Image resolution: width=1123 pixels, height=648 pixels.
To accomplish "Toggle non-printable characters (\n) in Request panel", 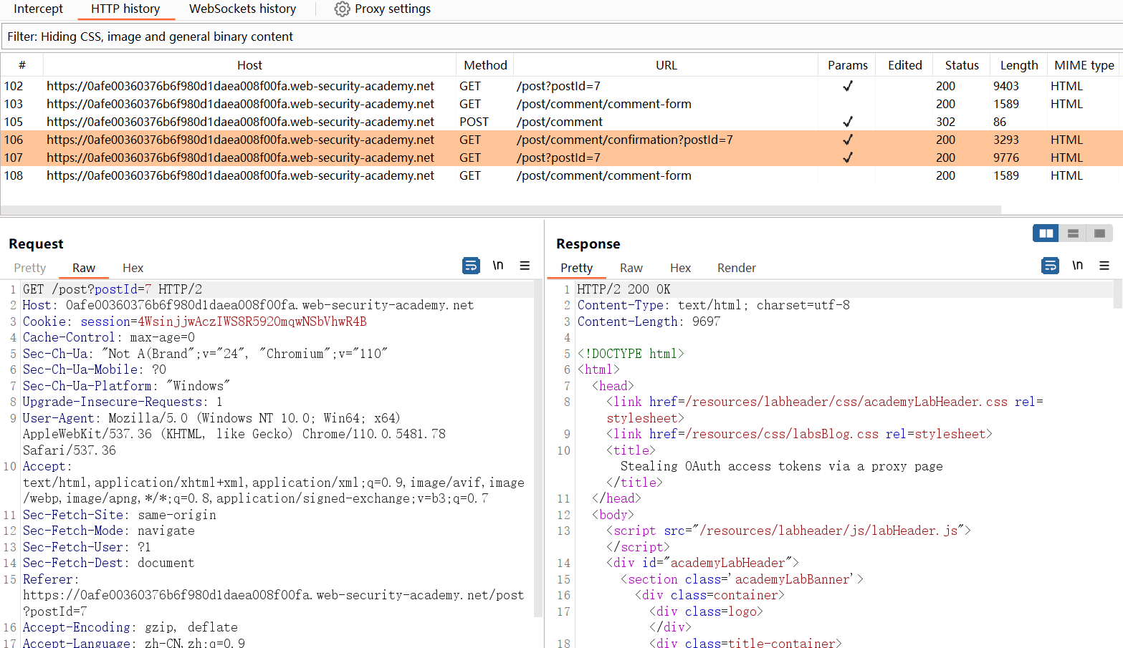I will pos(498,266).
